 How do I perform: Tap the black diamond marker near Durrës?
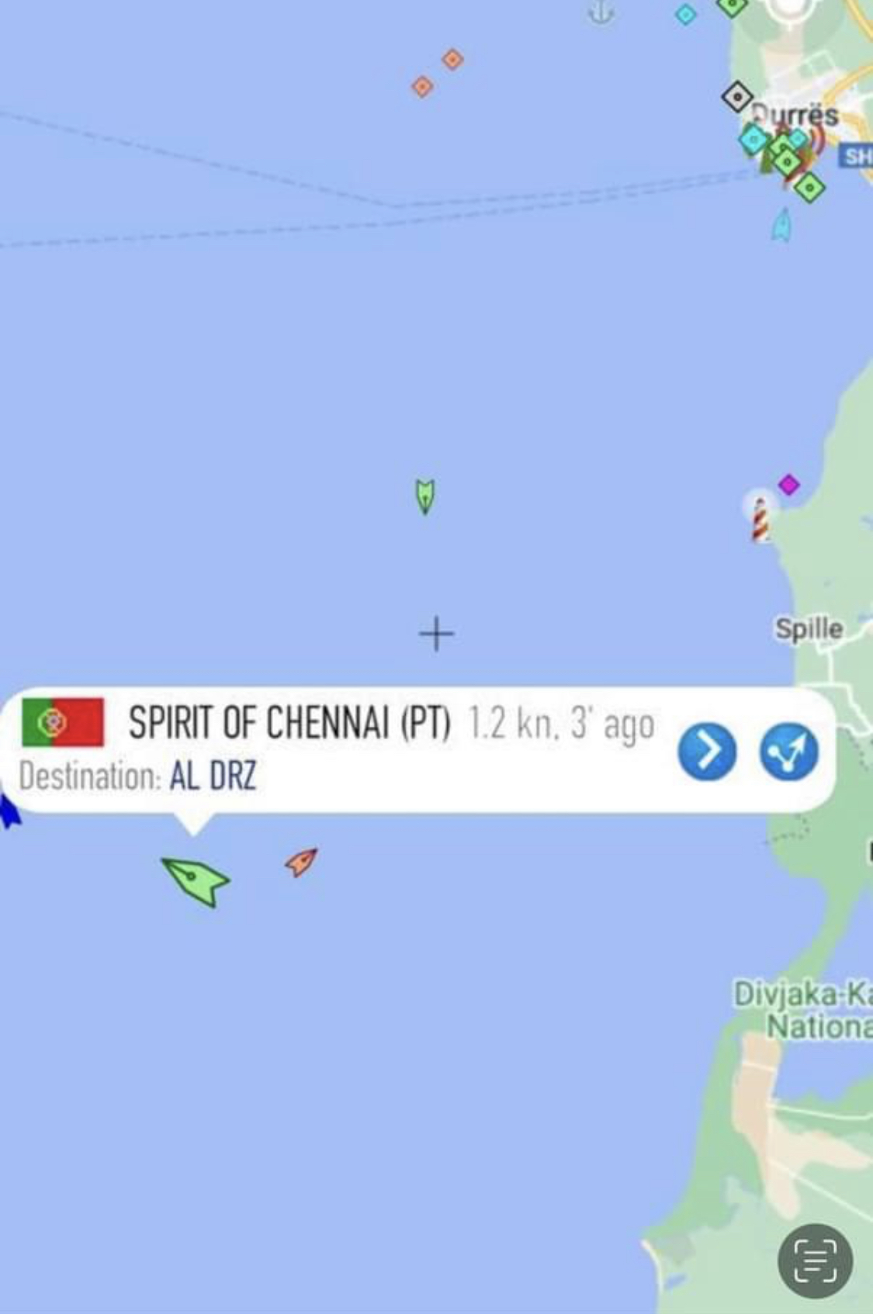[x=736, y=97]
